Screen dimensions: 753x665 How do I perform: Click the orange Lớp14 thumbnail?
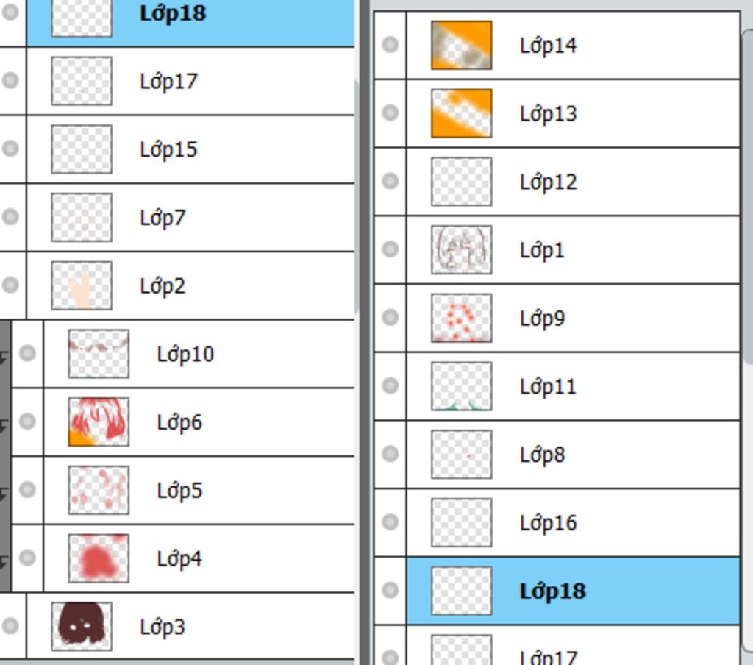coord(462,45)
